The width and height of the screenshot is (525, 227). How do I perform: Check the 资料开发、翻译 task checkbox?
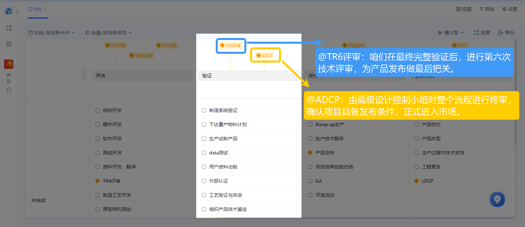tap(98, 167)
